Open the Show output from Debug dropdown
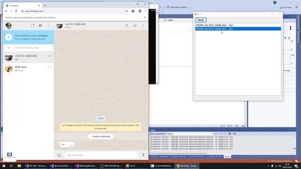This screenshot has width=301, height=169. coord(190,134)
